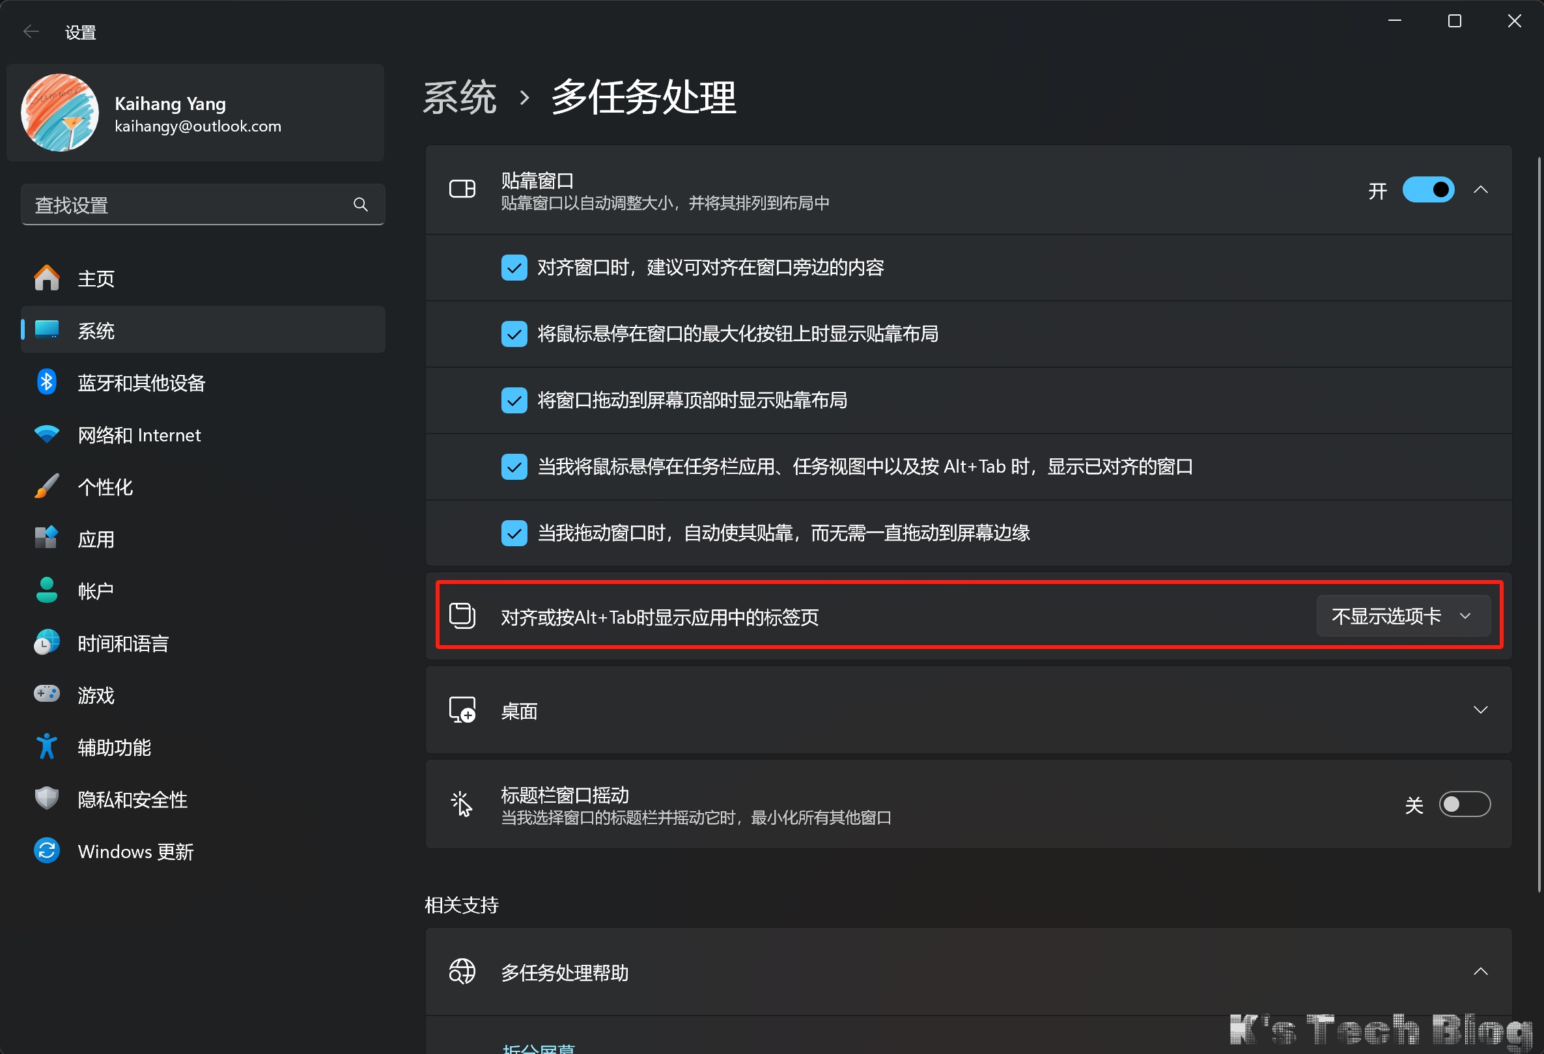The image size is (1544, 1054).
Task: Collapse the 多任务处理帮助 section
Action: click(1480, 971)
